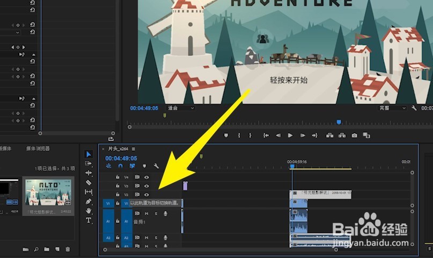Click the Program monitor blue playhead
The height and width of the screenshot is (258, 433).
pyautogui.click(x=339, y=122)
